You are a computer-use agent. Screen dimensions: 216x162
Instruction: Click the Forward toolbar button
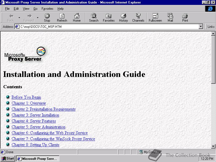click(x=29, y=18)
